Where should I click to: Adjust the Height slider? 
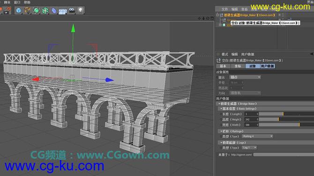click(x=286, y=119)
